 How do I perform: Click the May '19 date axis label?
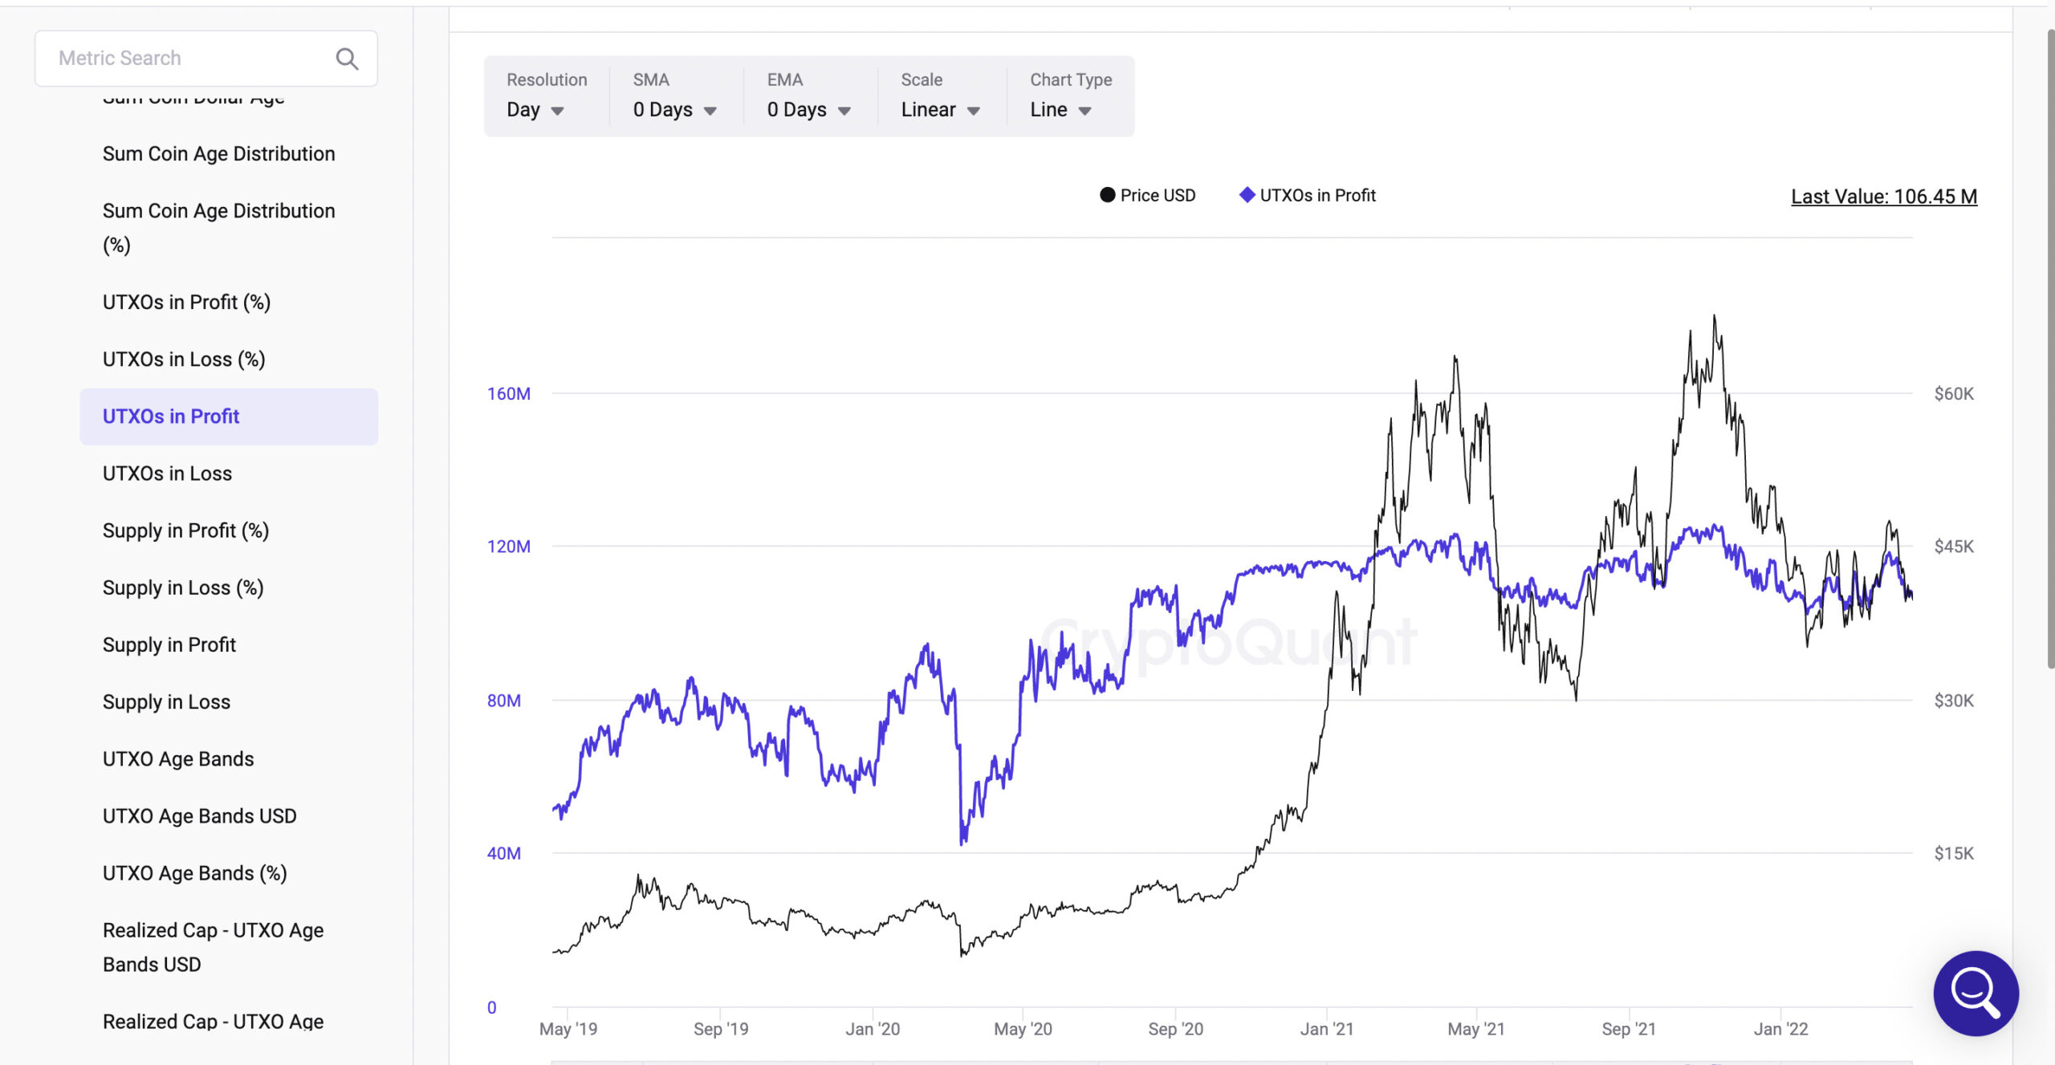pyautogui.click(x=568, y=1029)
